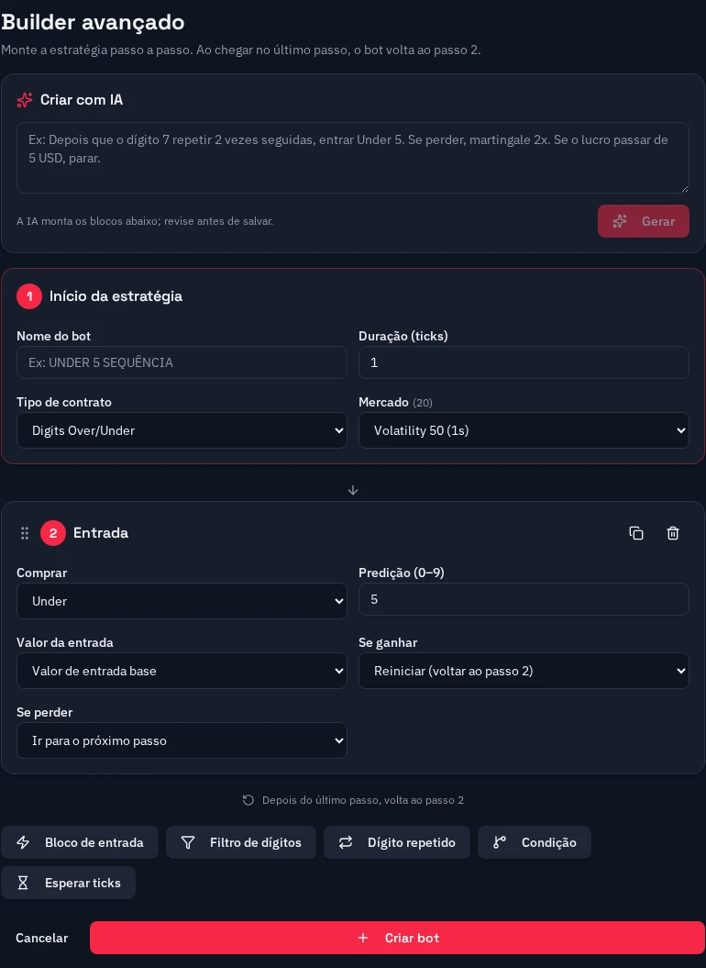Click the step 2 red number badge
The height and width of the screenshot is (968, 706).
pyautogui.click(x=53, y=533)
